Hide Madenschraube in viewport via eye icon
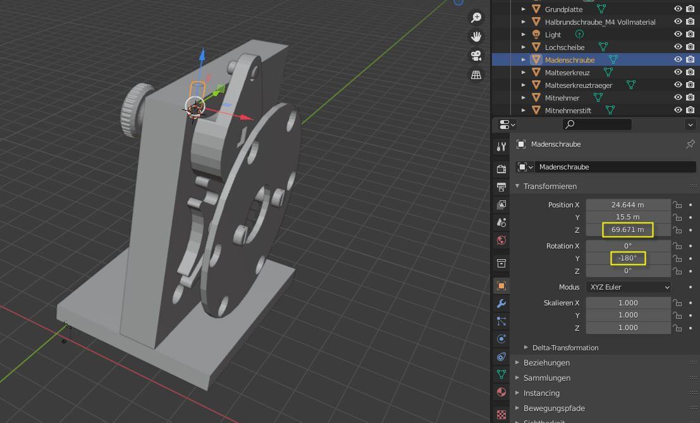700x423 pixels. pyautogui.click(x=678, y=59)
